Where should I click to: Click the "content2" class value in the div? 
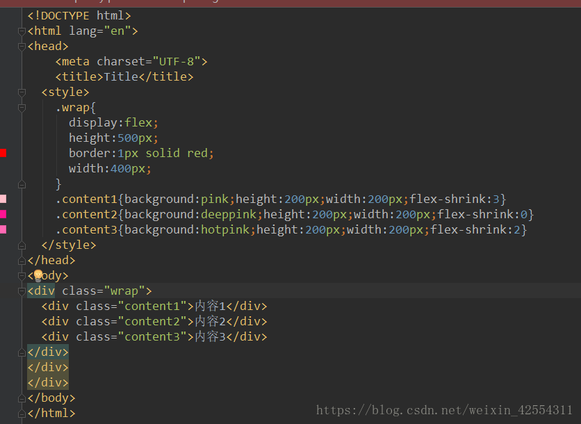click(x=152, y=321)
